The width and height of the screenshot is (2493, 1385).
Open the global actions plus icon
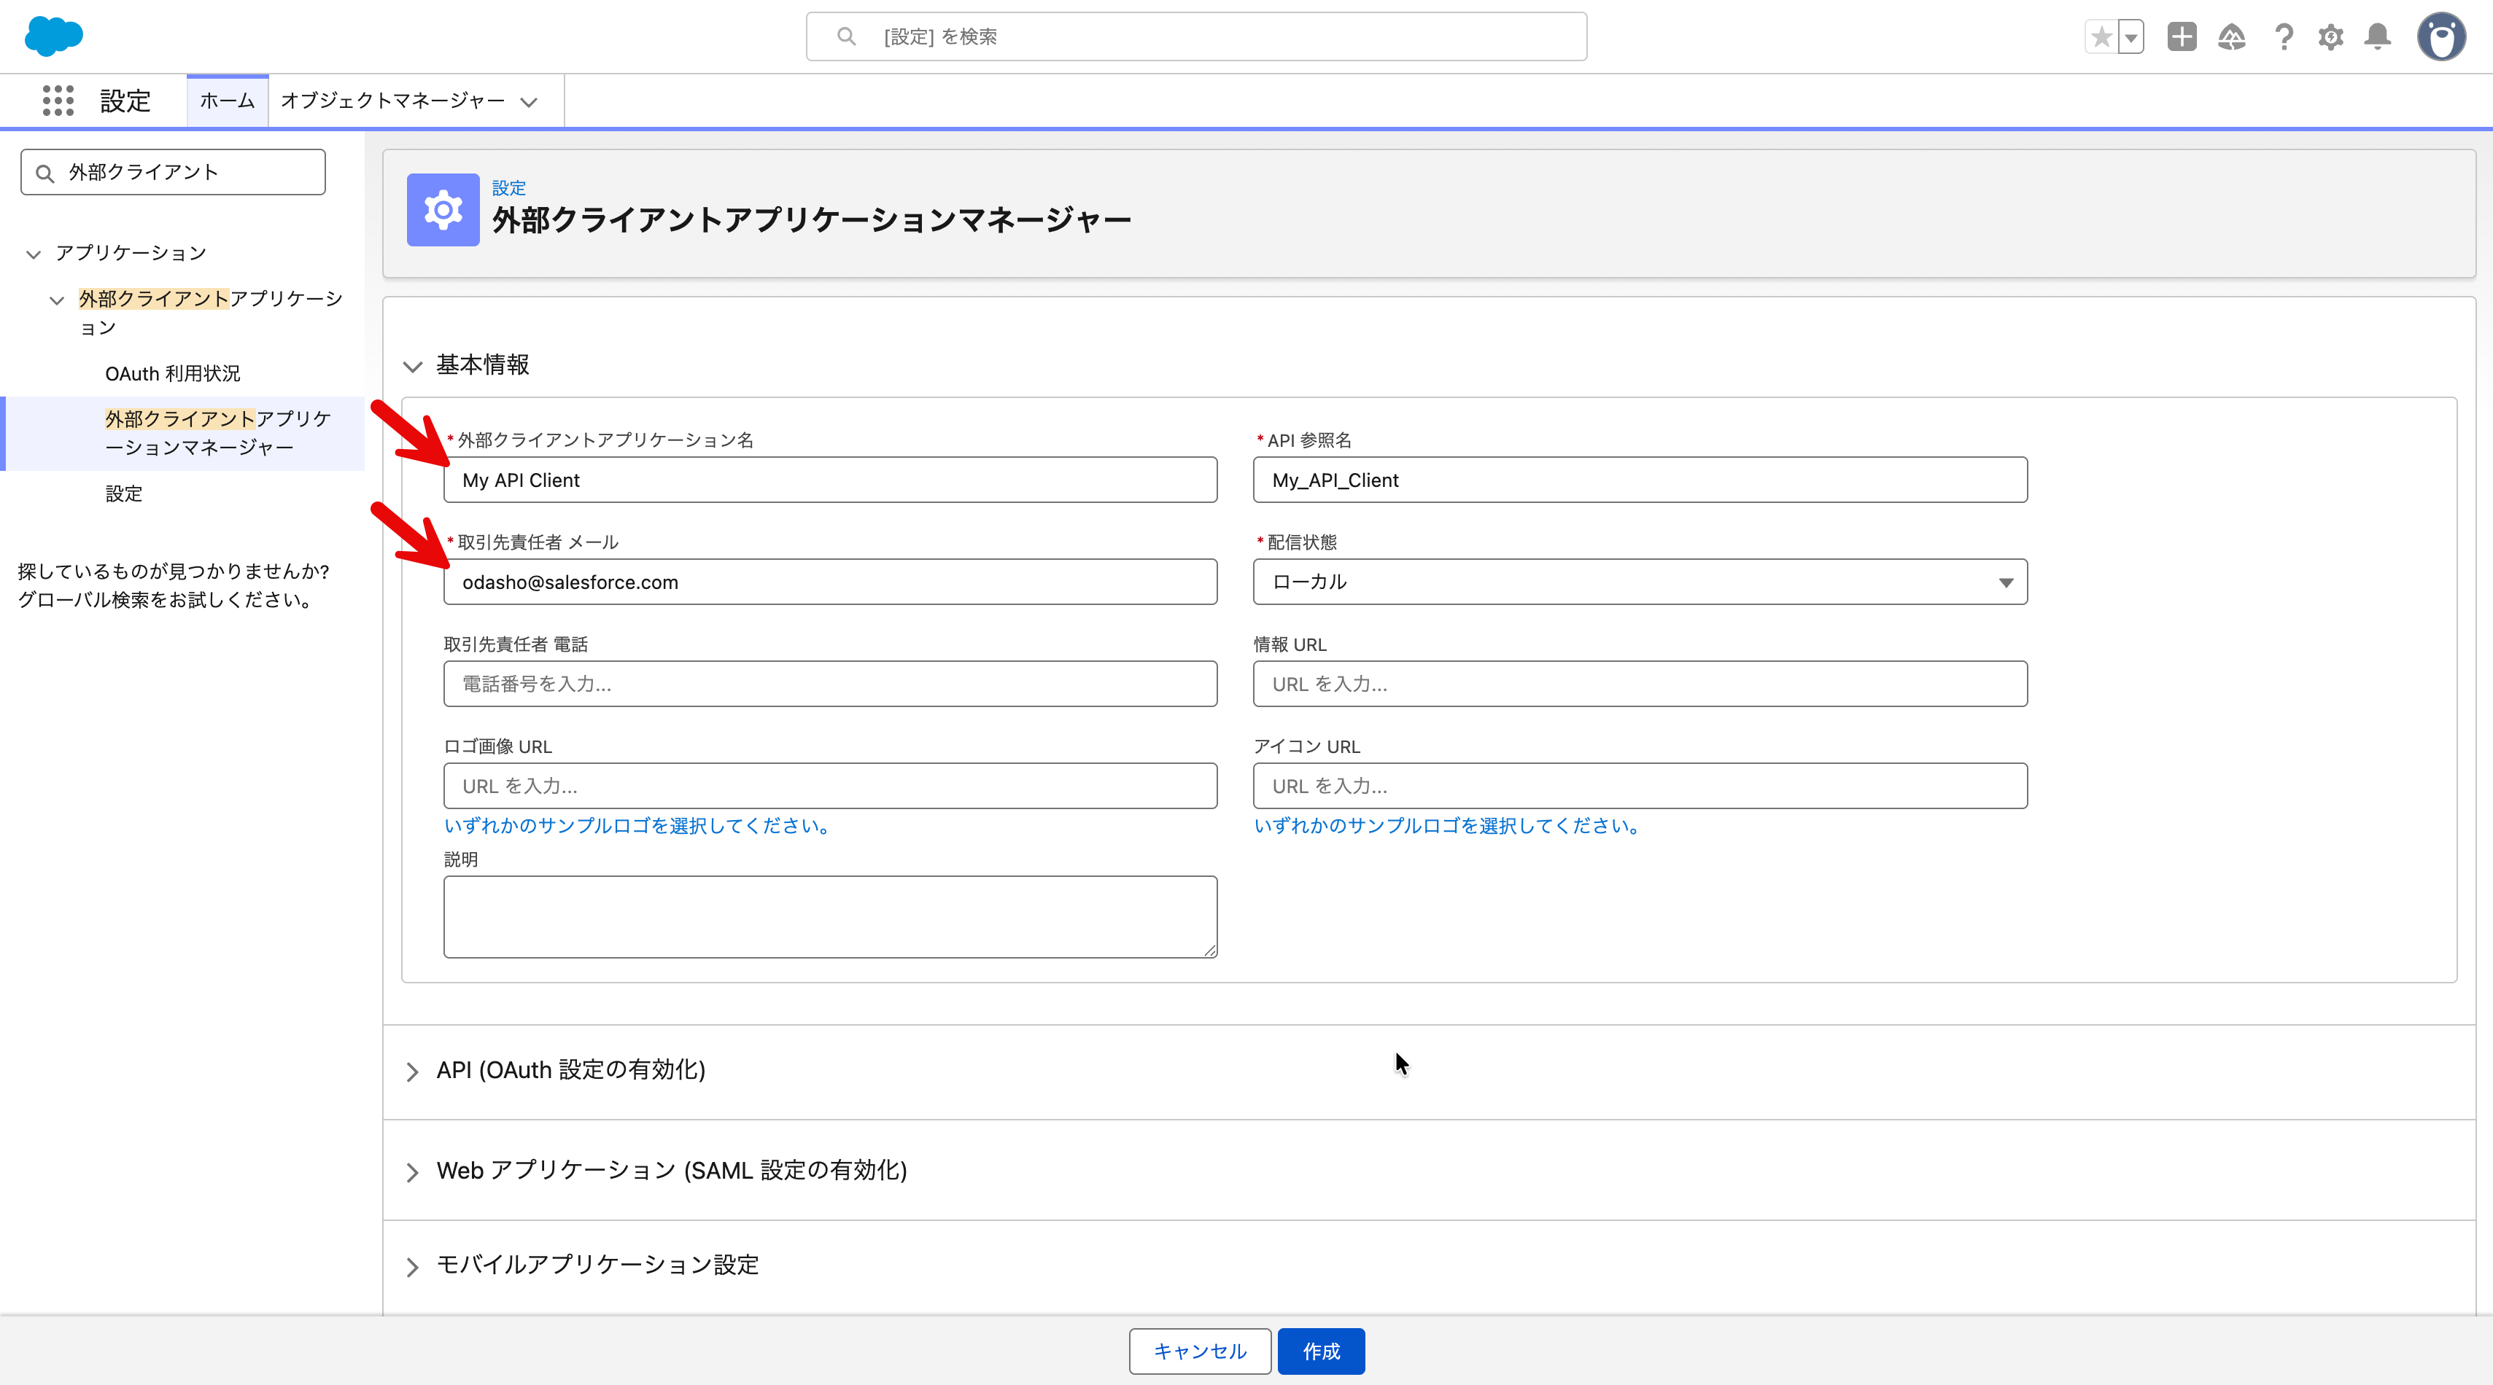coord(2182,38)
